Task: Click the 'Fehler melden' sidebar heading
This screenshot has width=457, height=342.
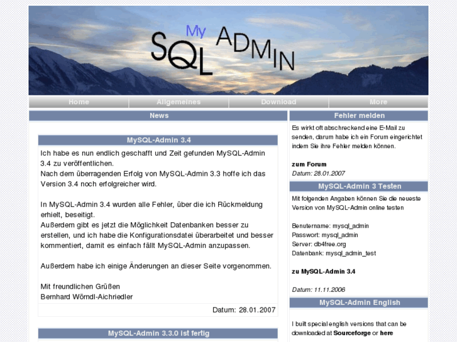Action: pos(359,115)
